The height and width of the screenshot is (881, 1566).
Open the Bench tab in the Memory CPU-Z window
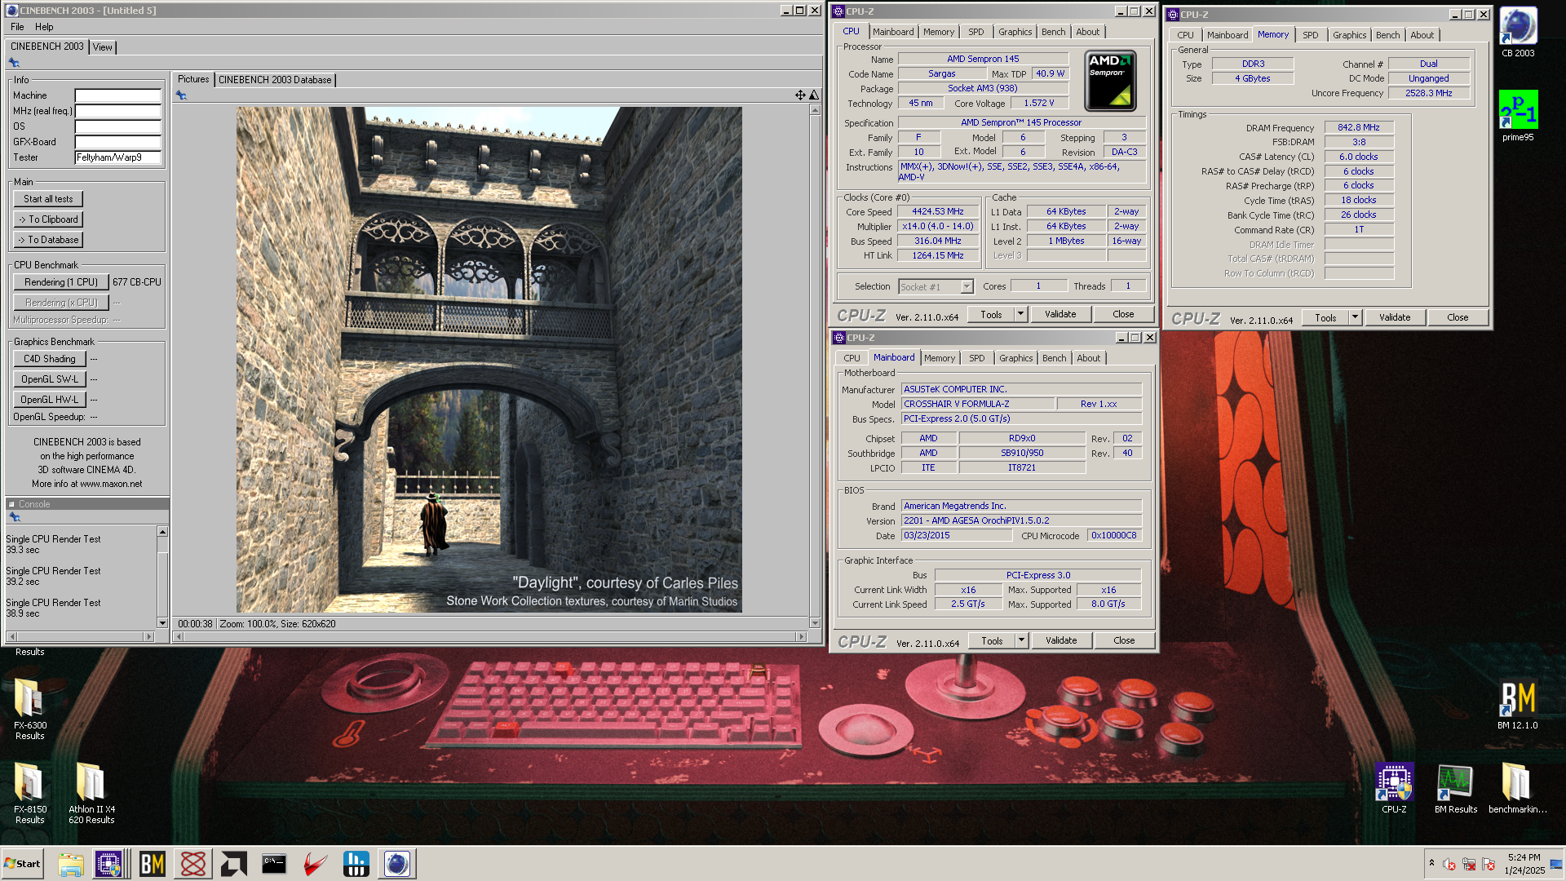click(x=1387, y=35)
